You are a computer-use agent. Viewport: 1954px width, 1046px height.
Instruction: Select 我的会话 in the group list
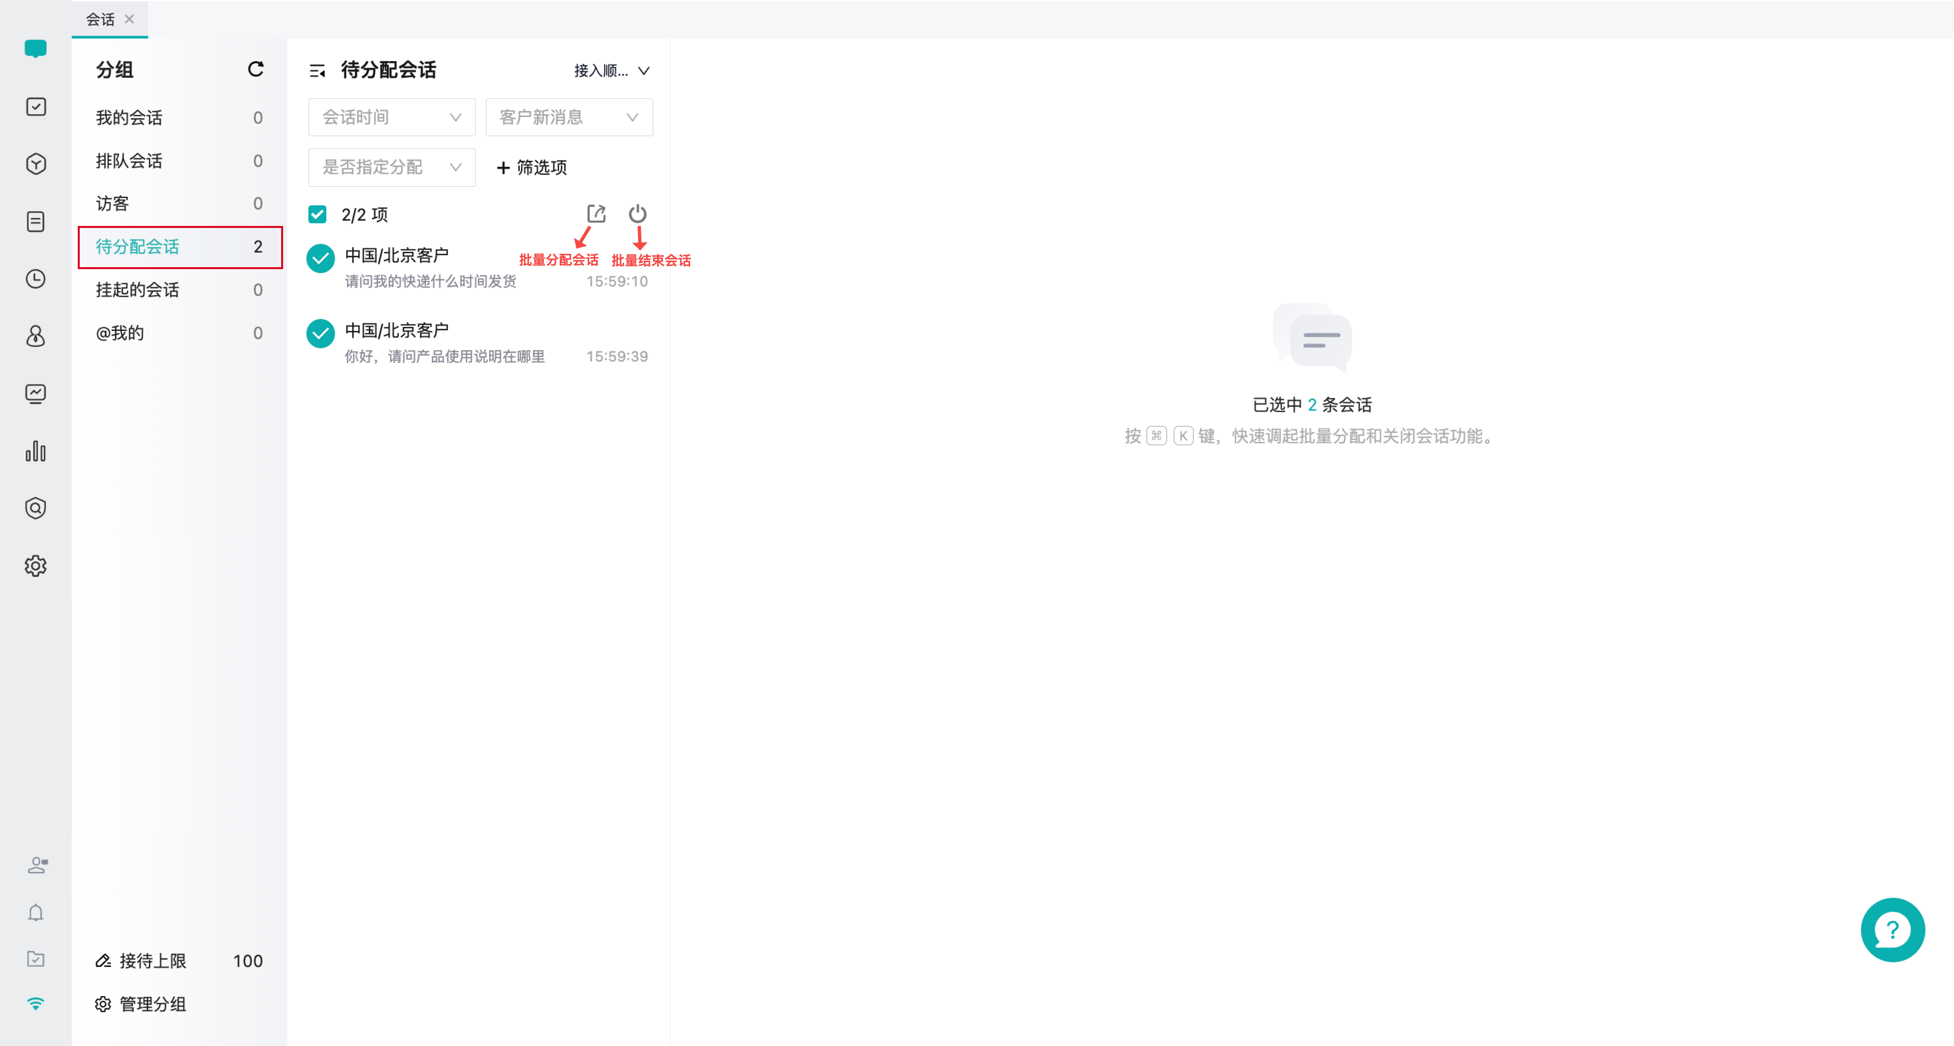point(129,117)
